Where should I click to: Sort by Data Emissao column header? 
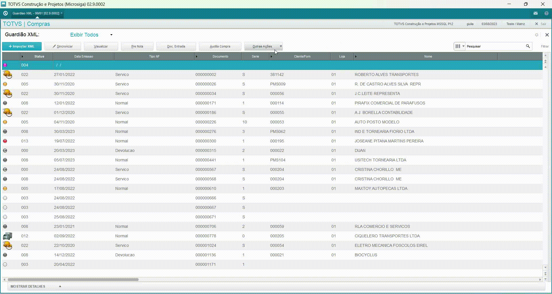tap(84, 56)
